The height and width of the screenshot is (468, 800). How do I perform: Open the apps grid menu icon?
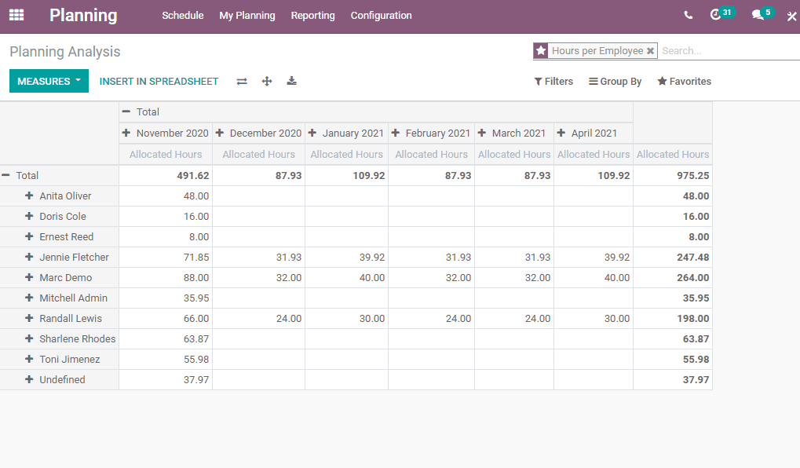tap(16, 15)
